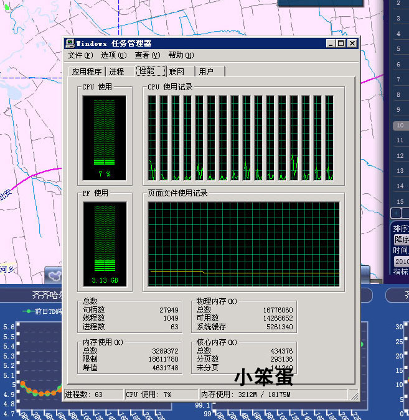Click the CPU 使用 7% gauge

[x=105, y=138]
